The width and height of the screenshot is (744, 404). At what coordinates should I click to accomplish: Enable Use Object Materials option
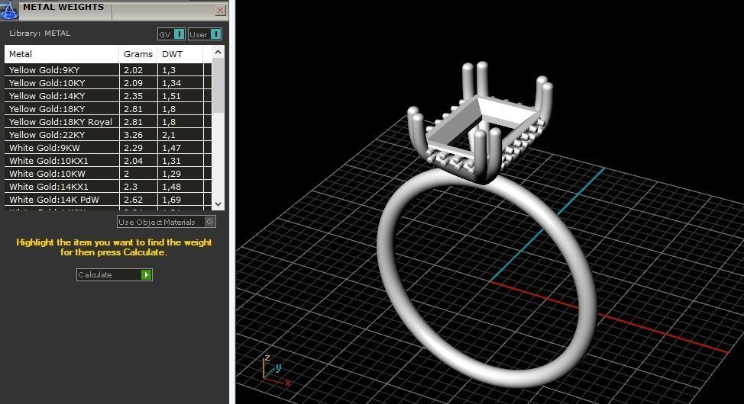point(167,222)
